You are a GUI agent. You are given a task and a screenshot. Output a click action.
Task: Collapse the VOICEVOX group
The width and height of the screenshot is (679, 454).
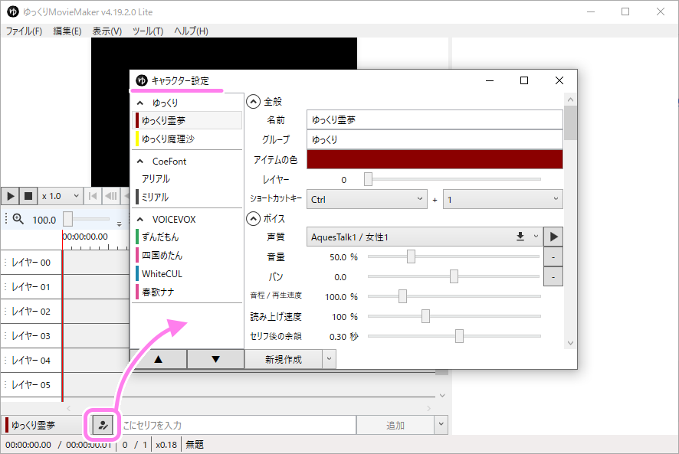140,220
